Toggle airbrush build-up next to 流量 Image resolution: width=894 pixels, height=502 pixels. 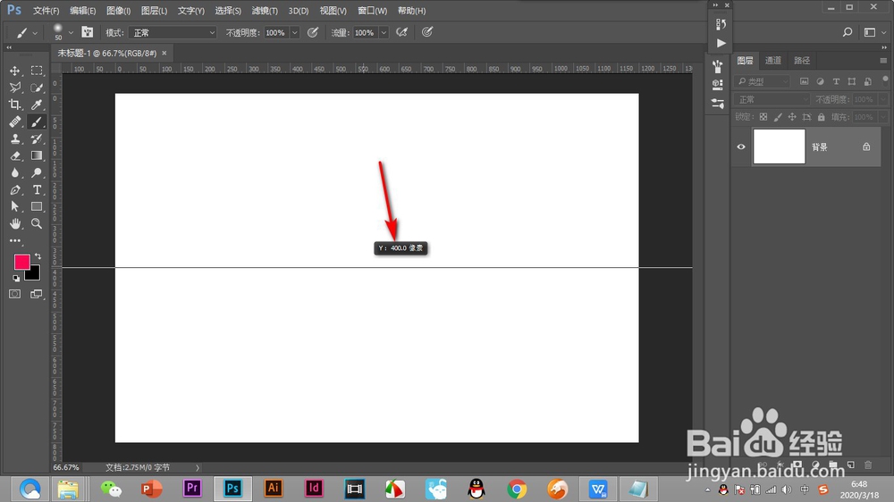[402, 32]
